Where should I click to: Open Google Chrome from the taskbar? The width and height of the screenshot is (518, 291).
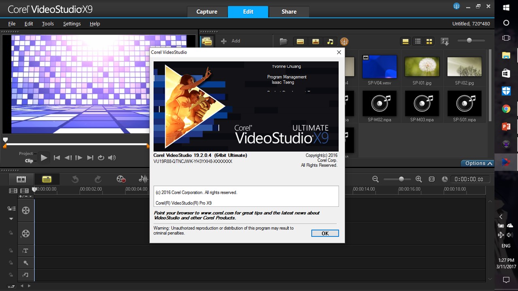point(506,108)
